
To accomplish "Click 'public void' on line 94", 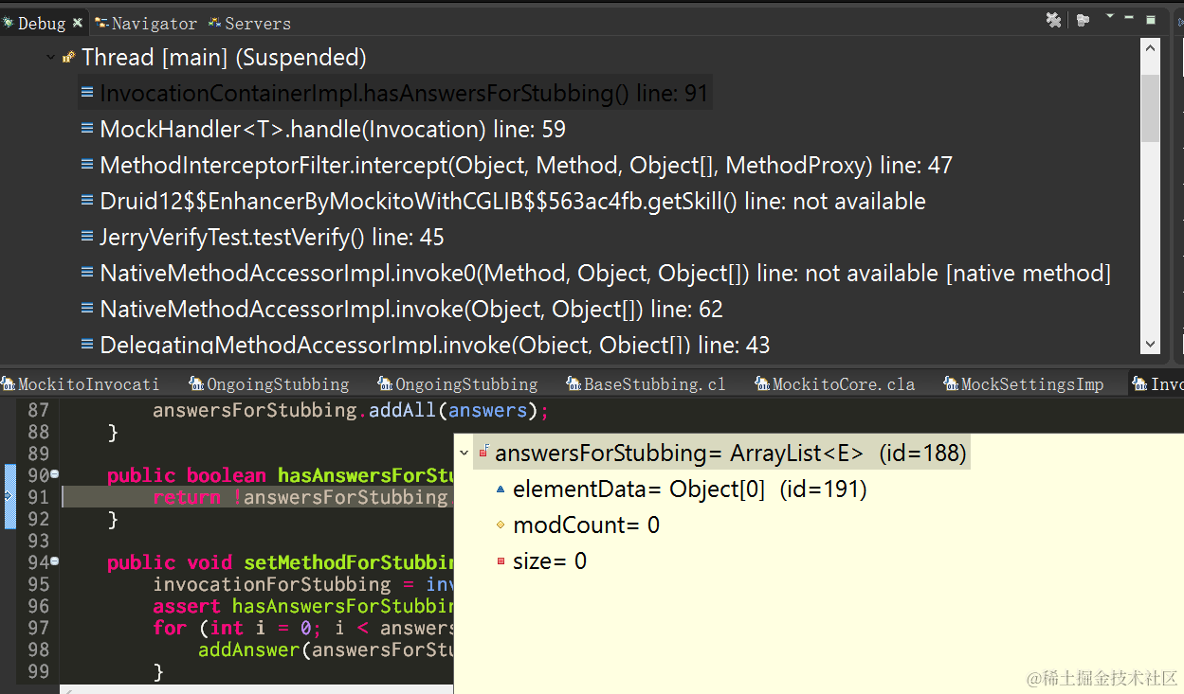I will [170, 562].
